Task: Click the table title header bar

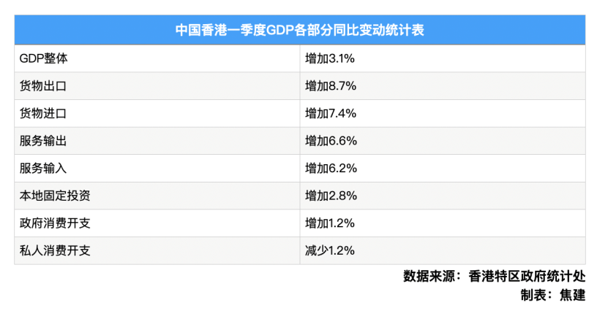Action: pyautogui.click(x=300, y=30)
